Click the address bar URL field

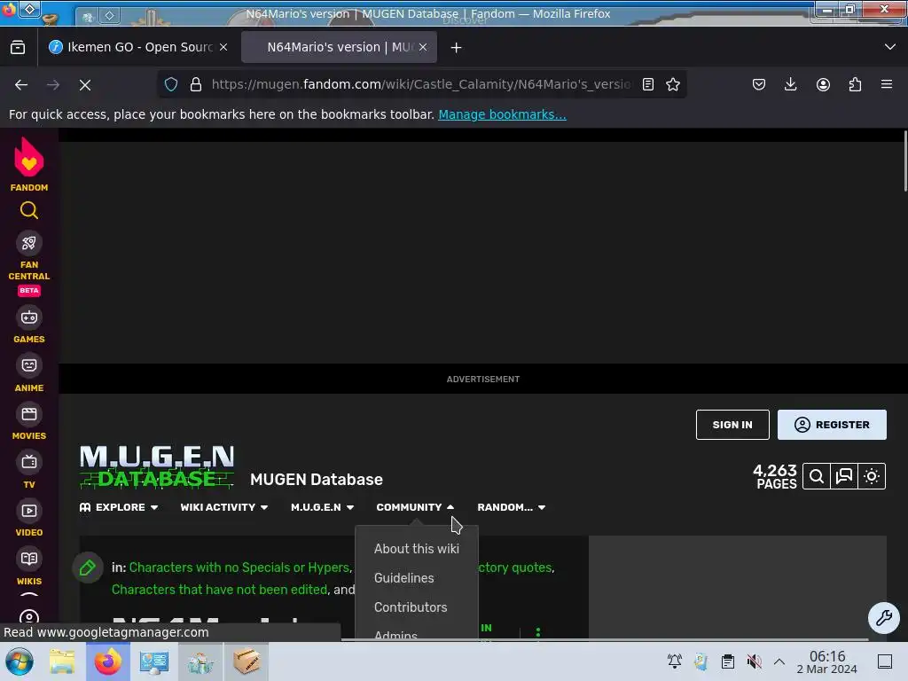coord(421,84)
